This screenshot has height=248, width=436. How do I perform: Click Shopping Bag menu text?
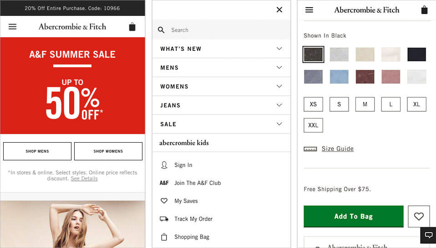pyautogui.click(x=192, y=237)
